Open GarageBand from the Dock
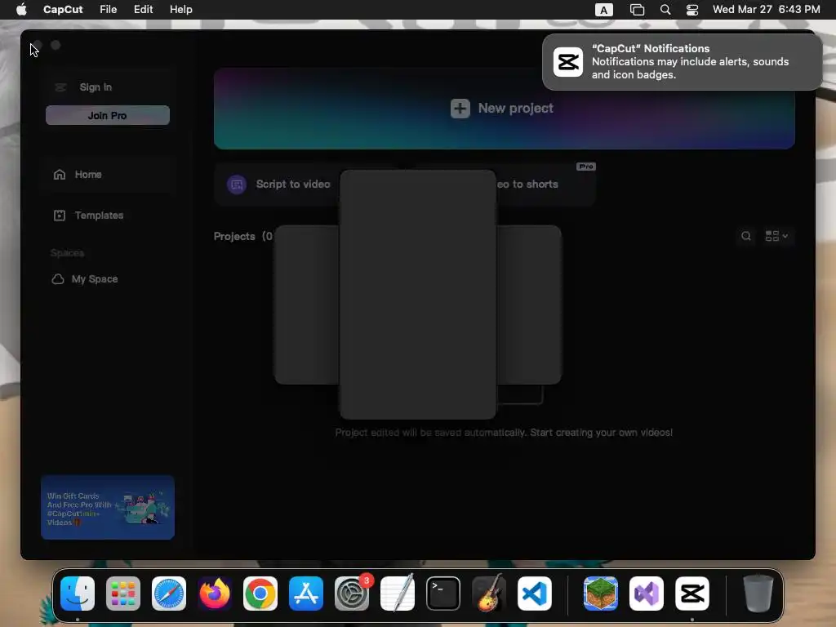 [489, 594]
